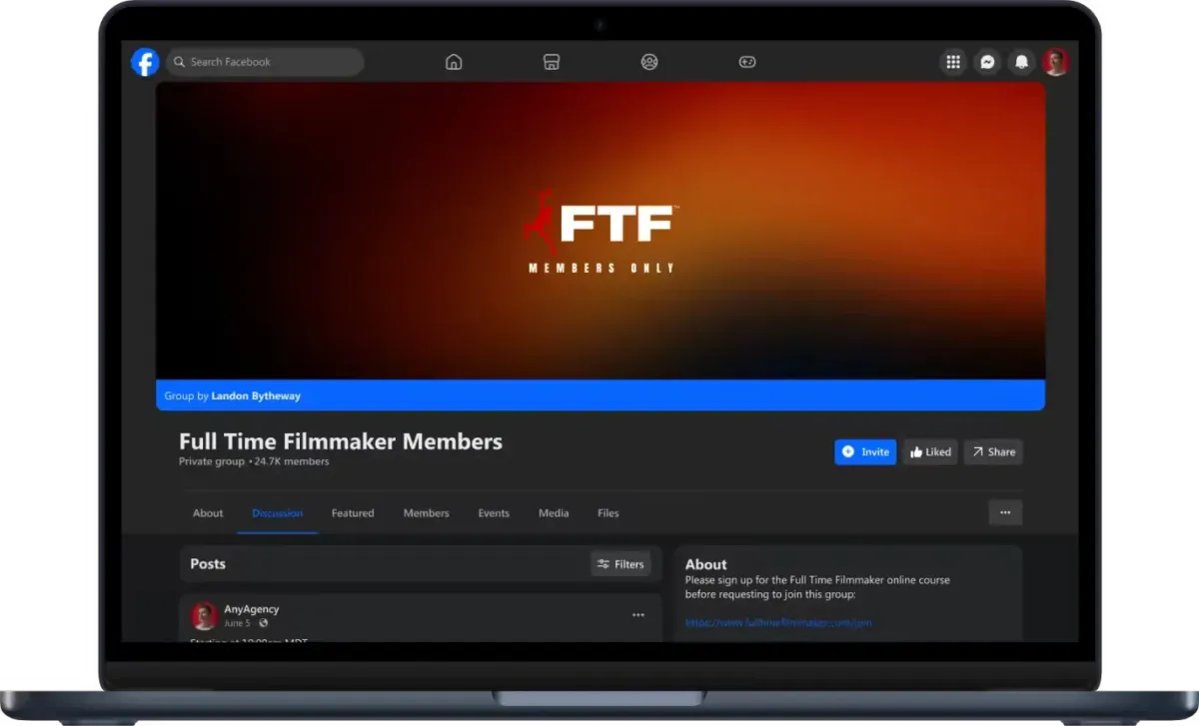Switch to the Featured tab

tap(353, 513)
